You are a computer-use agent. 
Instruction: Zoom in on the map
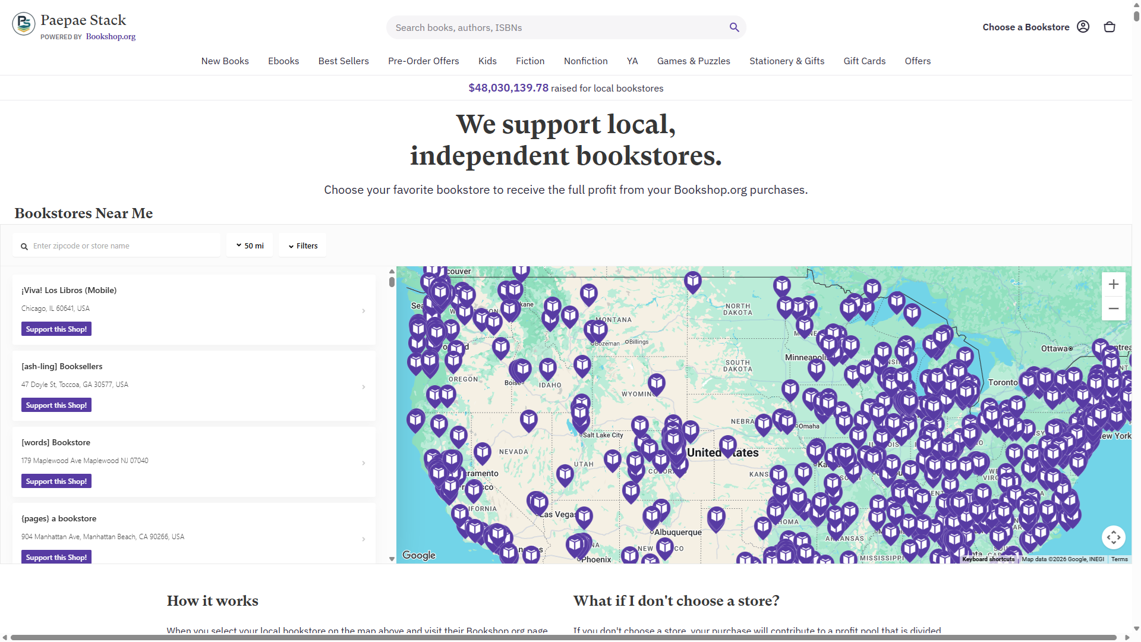[x=1114, y=284]
